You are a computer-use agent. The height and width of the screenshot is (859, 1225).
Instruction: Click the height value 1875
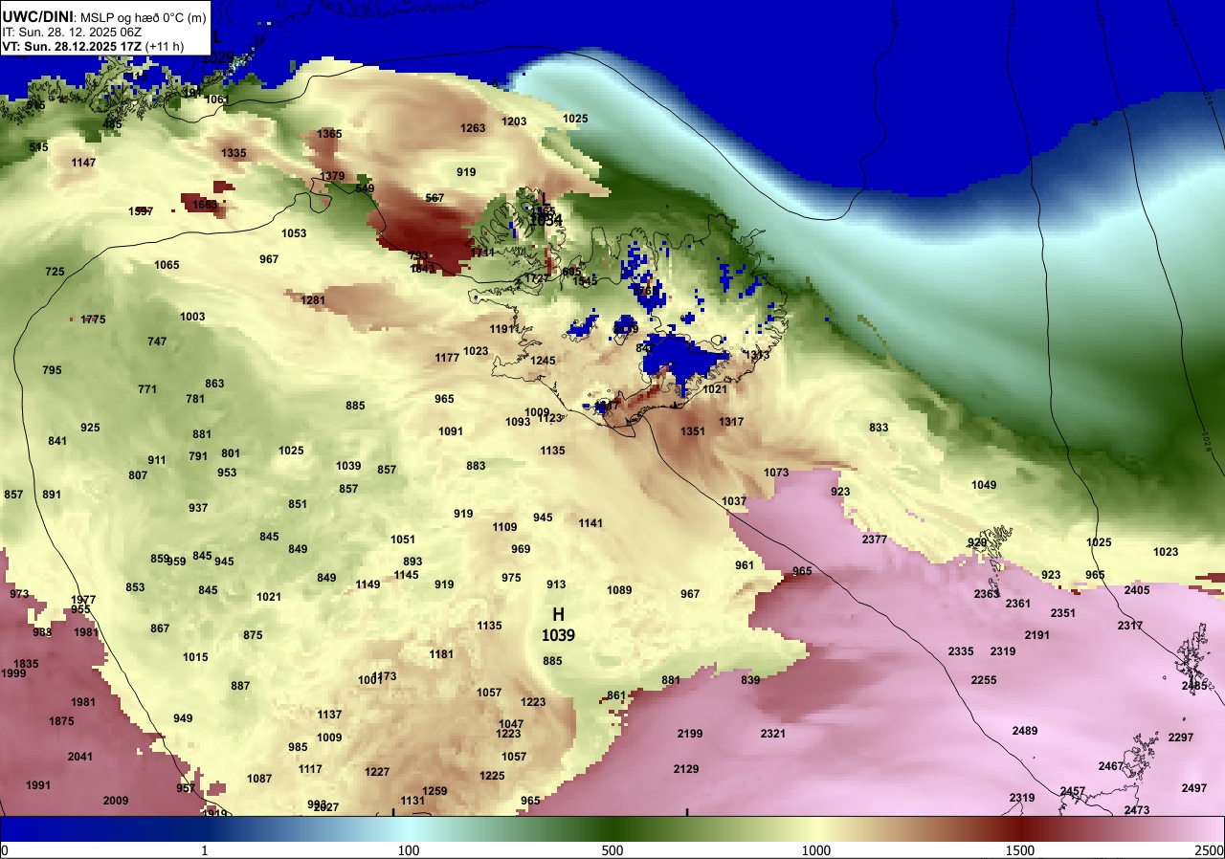[61, 721]
